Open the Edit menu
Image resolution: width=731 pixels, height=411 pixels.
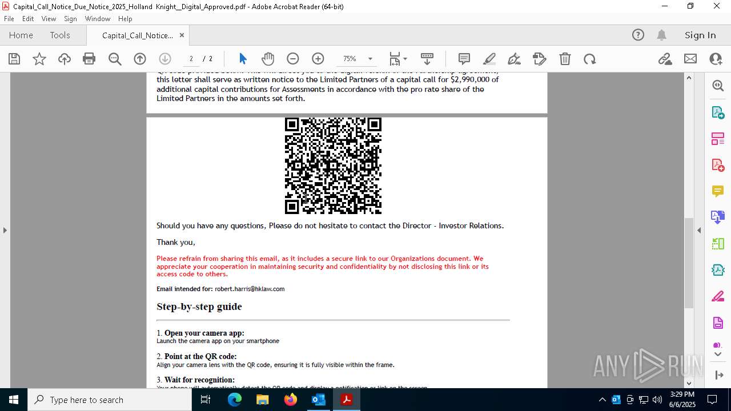(x=28, y=19)
